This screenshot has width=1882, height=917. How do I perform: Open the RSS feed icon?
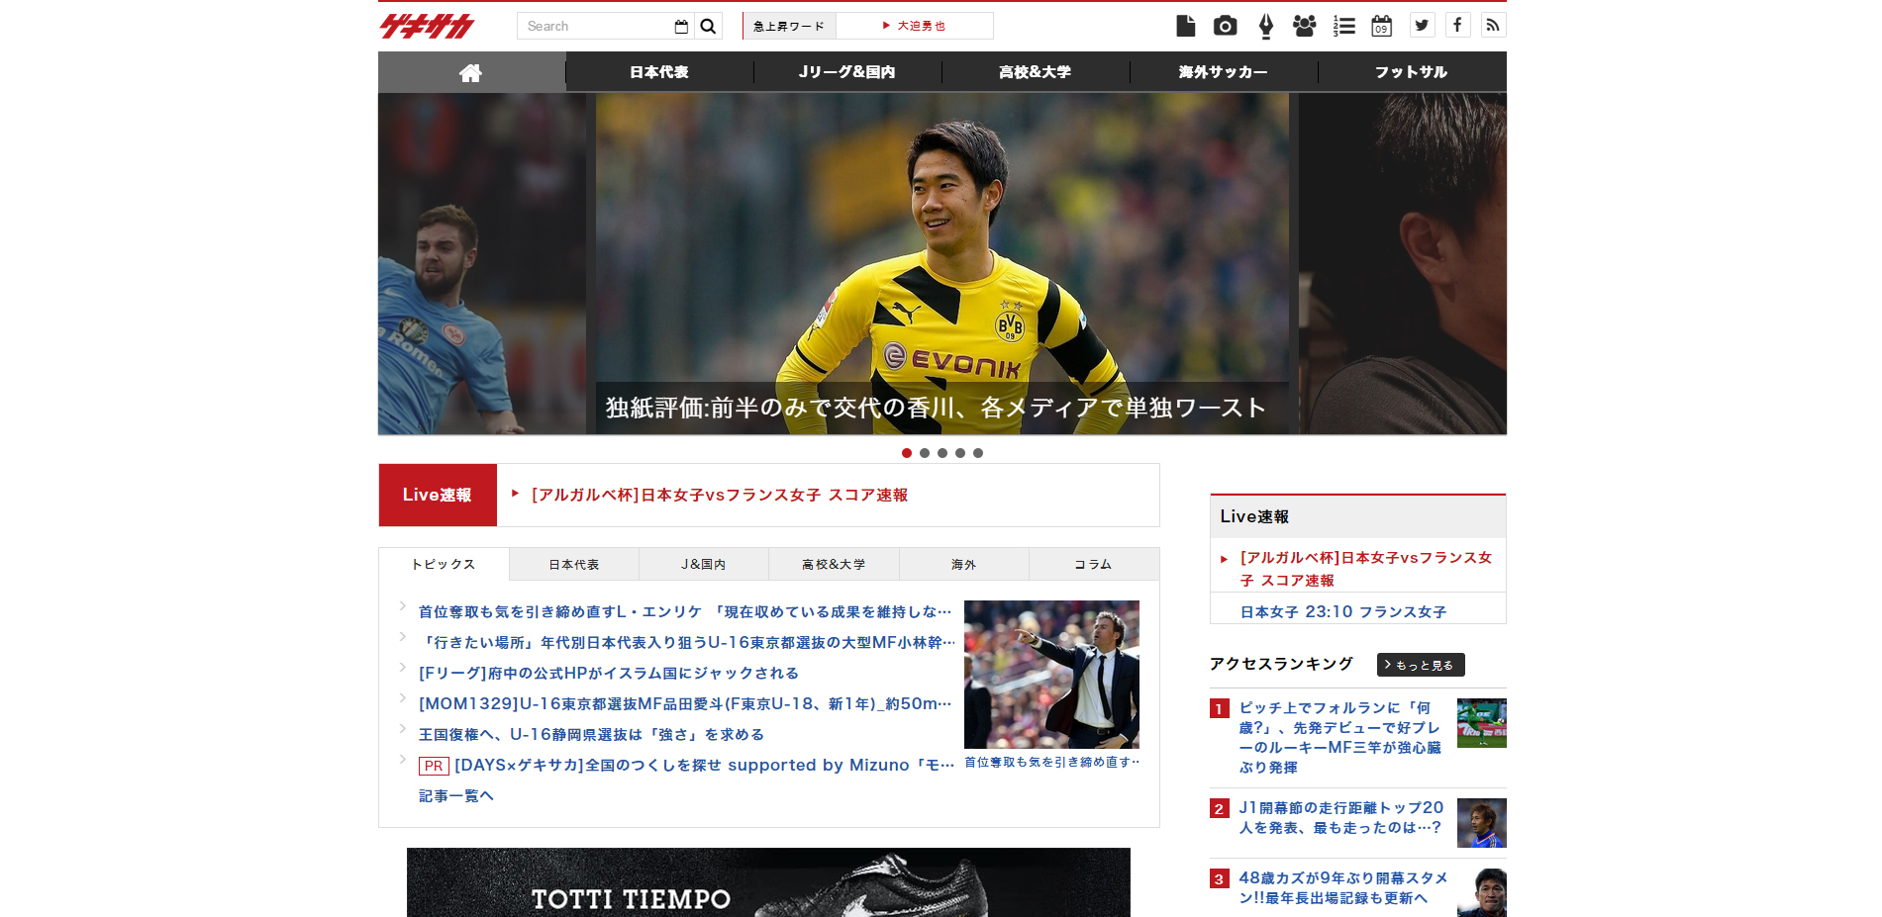coord(1493,26)
